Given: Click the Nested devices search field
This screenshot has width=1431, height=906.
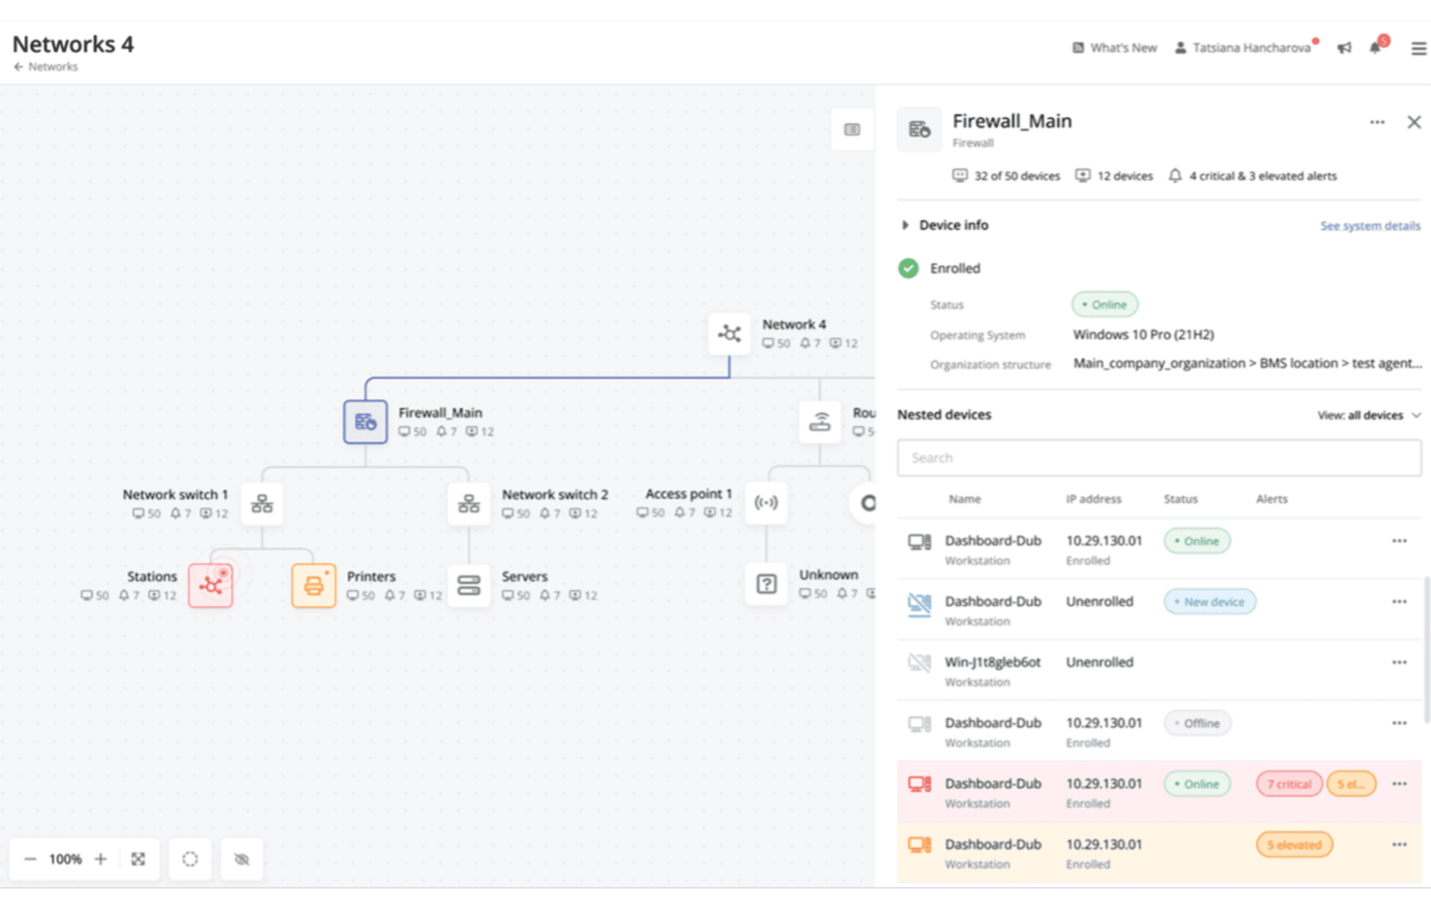Looking at the screenshot, I should pos(1158,457).
